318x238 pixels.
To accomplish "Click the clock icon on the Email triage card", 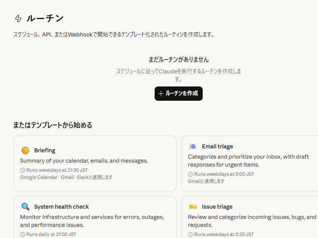I will point(190,174).
